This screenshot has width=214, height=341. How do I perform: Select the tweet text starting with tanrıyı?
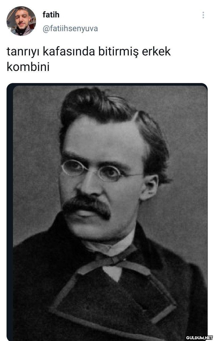pos(89,59)
